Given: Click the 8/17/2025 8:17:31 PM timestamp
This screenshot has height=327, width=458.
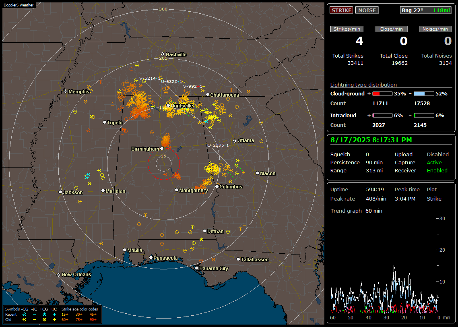Looking at the screenshot, I should 371,140.
